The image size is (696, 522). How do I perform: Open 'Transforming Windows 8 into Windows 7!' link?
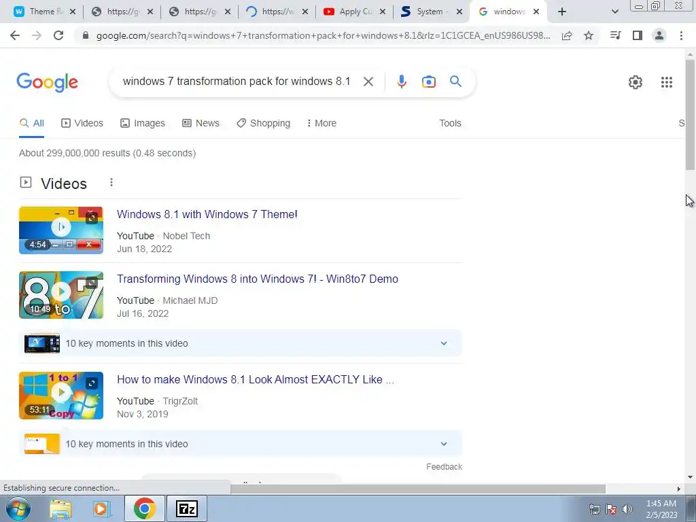pos(258,279)
